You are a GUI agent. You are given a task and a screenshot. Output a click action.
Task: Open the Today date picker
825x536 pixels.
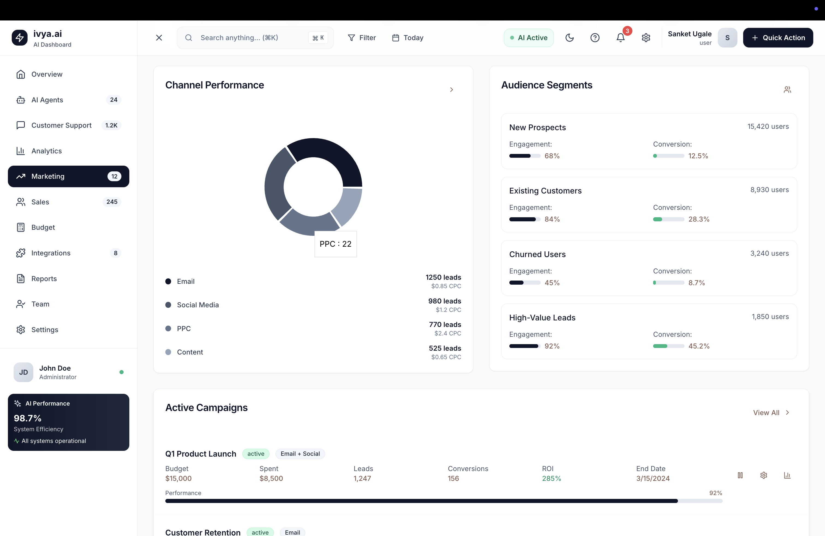(x=408, y=37)
